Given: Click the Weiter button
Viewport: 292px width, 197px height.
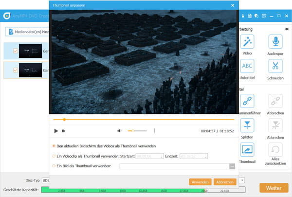Looking at the screenshot, I should [274, 188].
